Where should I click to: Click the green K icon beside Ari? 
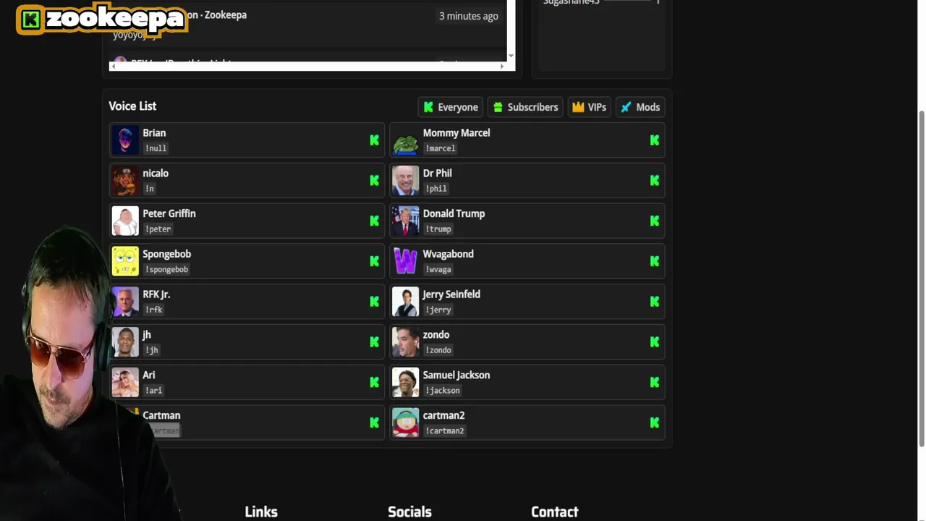[374, 383]
